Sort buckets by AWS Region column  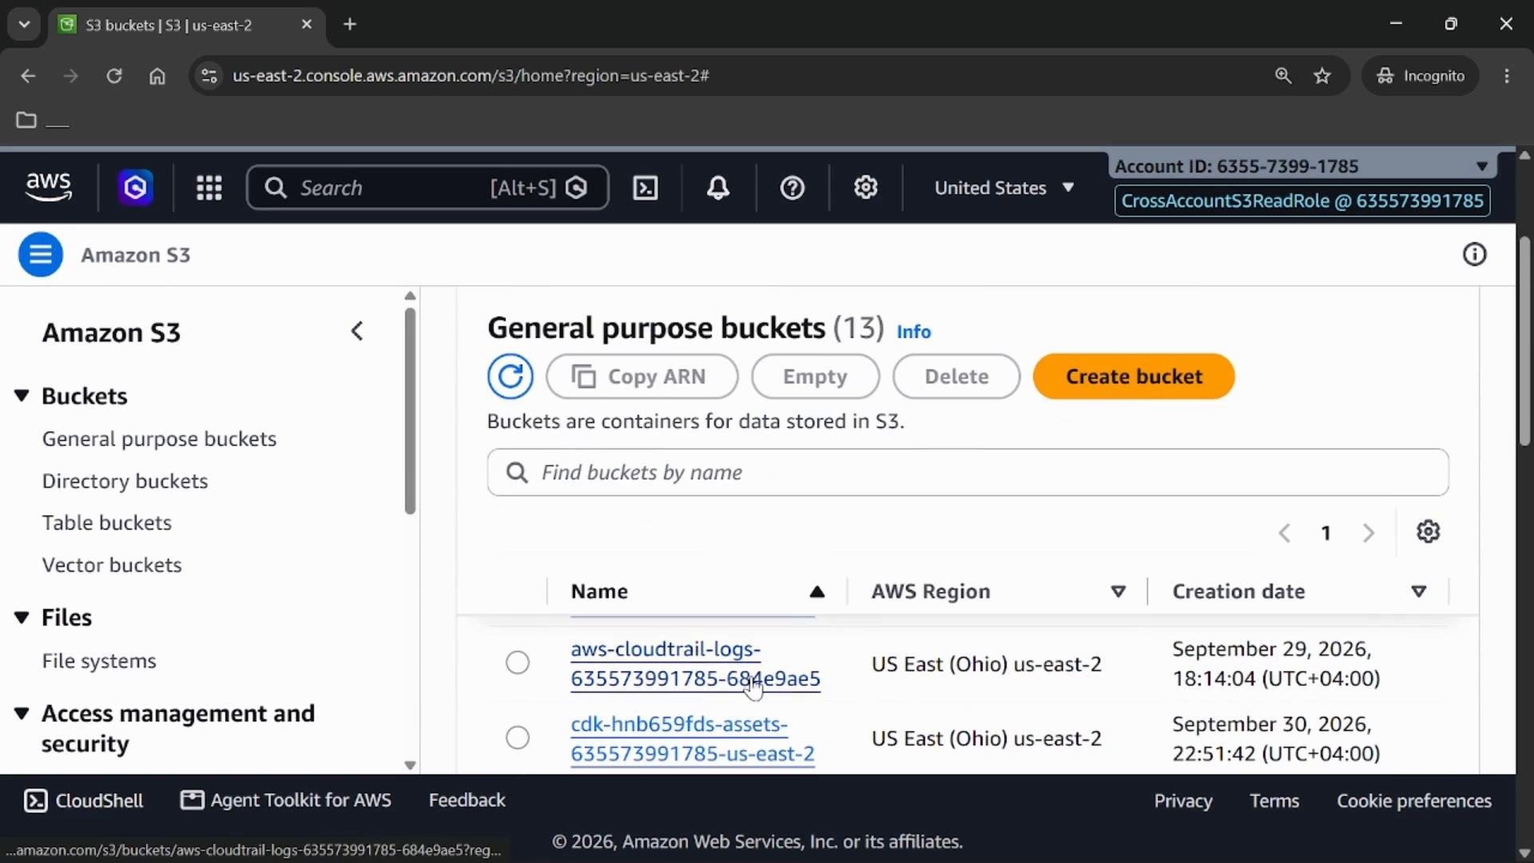pyautogui.click(x=1119, y=592)
